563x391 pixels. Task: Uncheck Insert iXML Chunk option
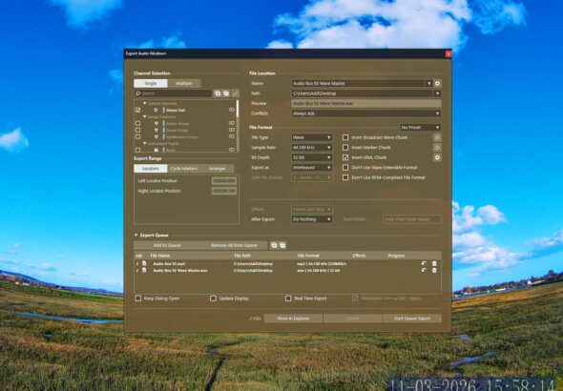tap(345, 157)
